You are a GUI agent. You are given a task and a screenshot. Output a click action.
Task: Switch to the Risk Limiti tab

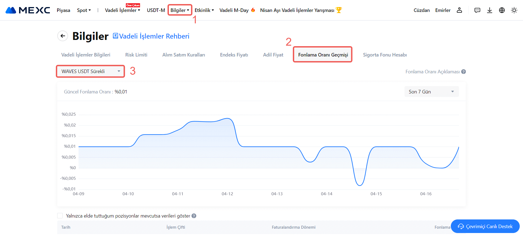pyautogui.click(x=136, y=55)
